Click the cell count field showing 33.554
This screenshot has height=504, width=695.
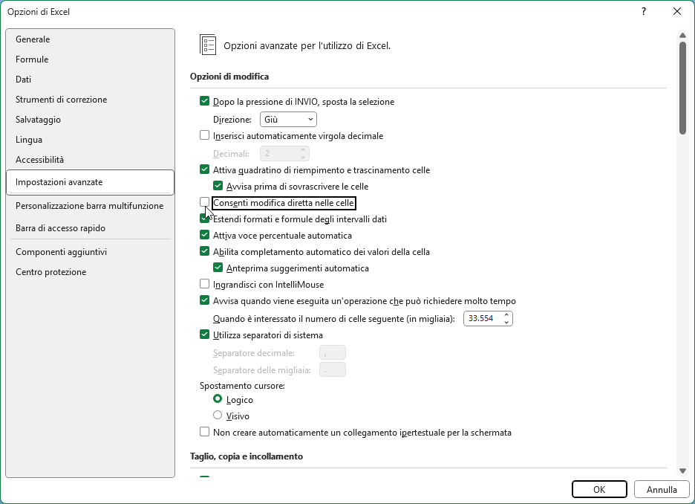(483, 319)
